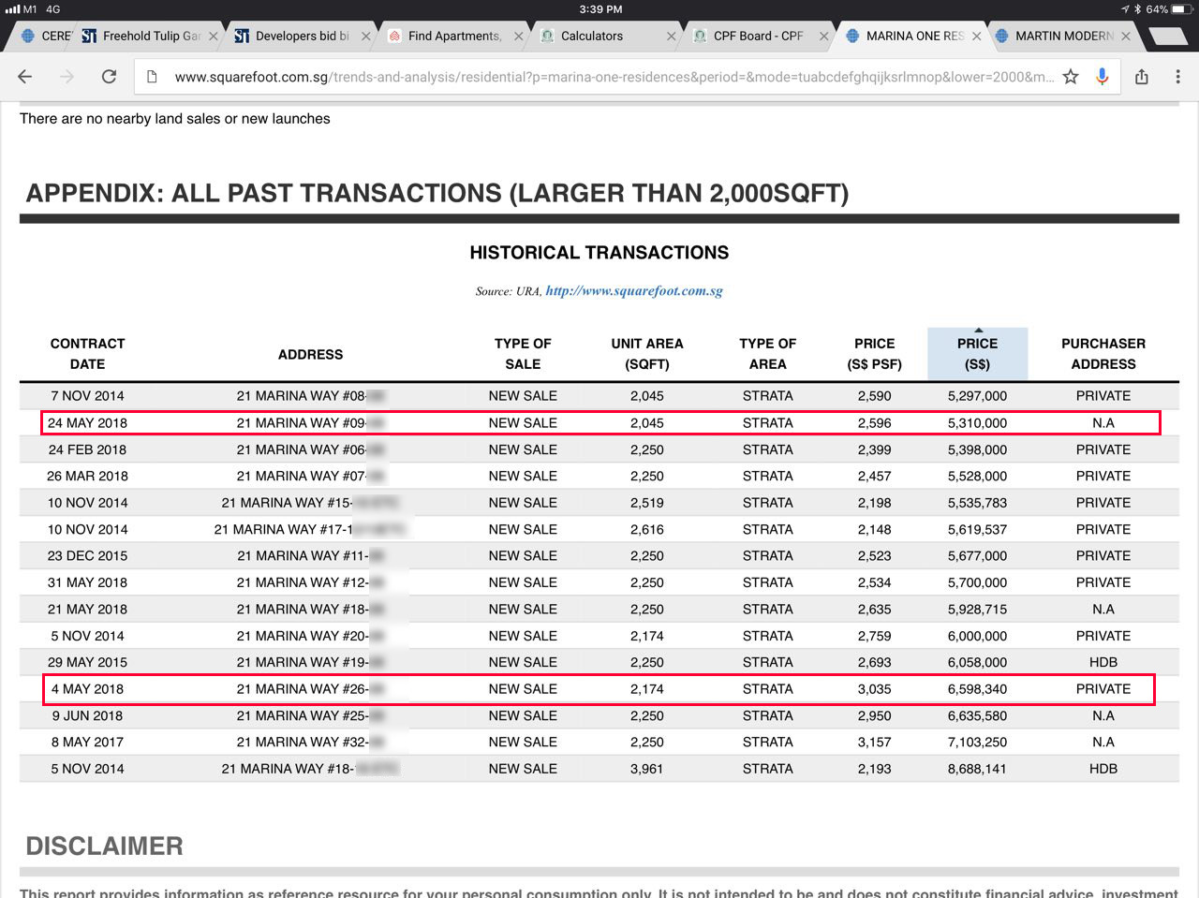Sort by PRICE (S$ PSF) column header
The image size is (1199, 898).
pos(874,354)
